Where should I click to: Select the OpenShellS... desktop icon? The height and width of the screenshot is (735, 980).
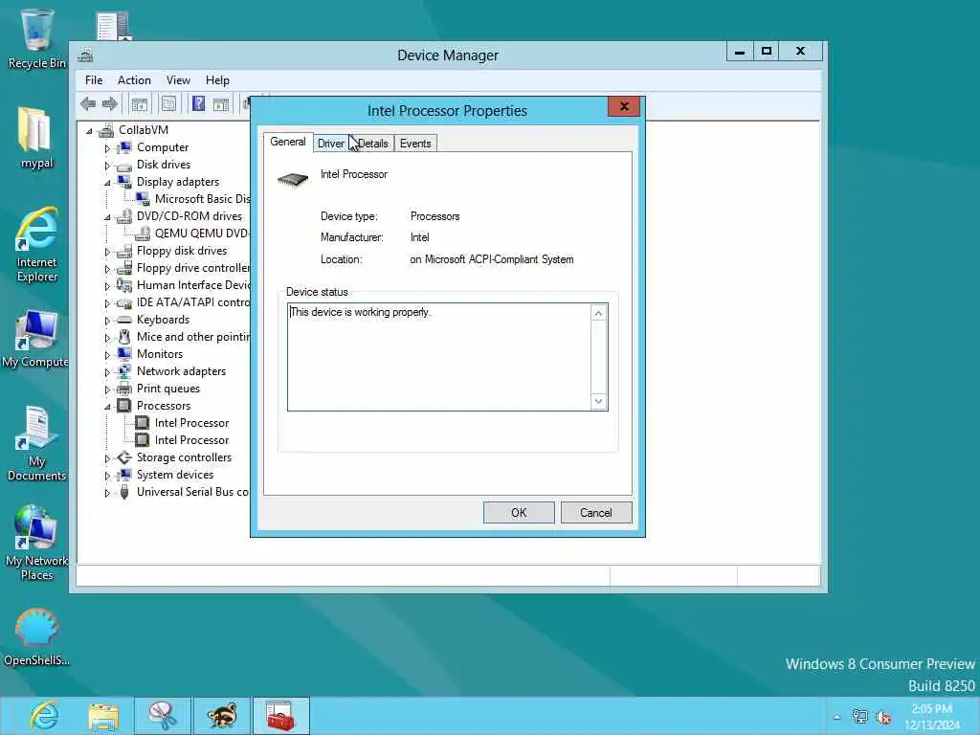37,637
